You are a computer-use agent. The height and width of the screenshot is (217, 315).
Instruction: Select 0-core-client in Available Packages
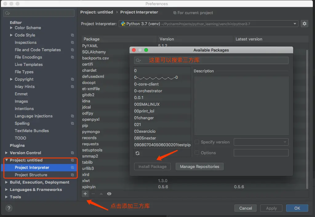click(x=162, y=84)
